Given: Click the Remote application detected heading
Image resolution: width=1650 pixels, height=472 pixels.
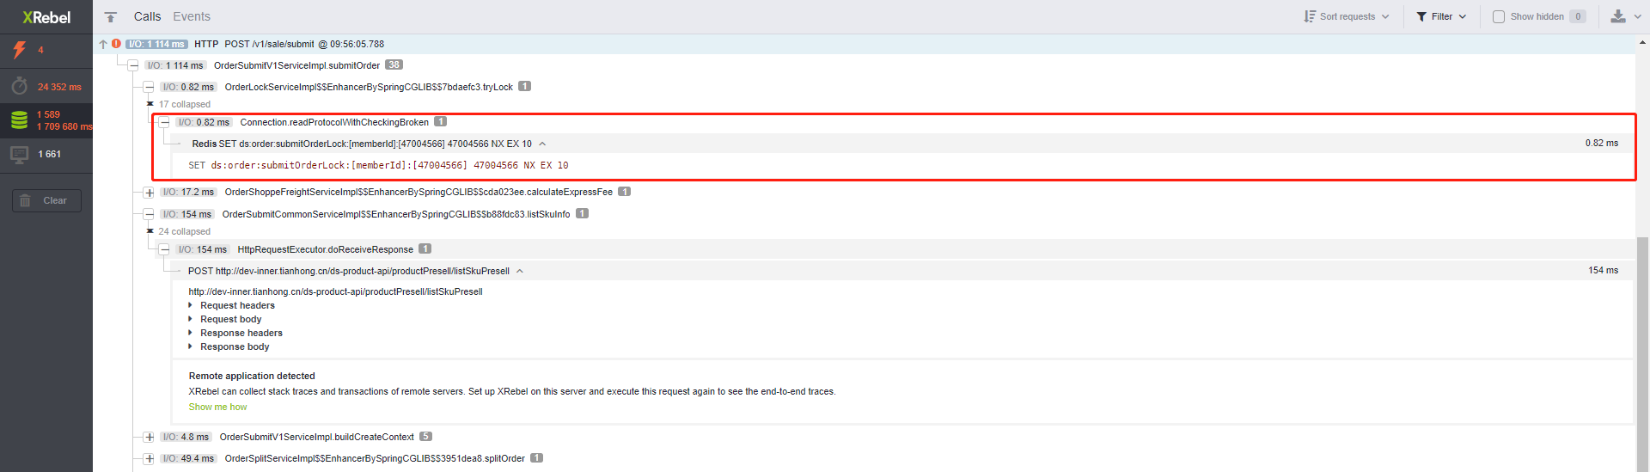Looking at the screenshot, I should 252,376.
